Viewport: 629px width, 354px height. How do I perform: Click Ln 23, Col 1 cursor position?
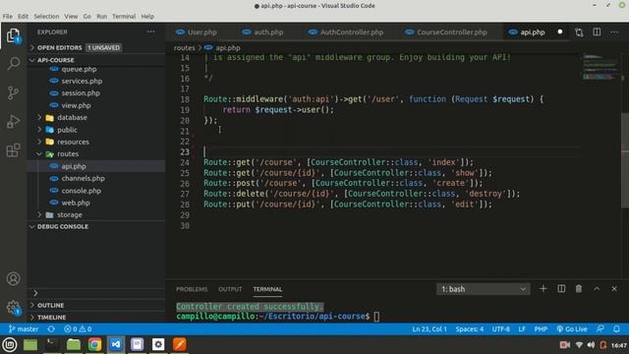(429, 328)
